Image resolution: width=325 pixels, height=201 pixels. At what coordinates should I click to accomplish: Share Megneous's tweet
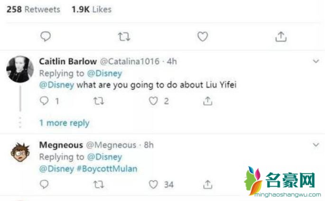pos(207,184)
